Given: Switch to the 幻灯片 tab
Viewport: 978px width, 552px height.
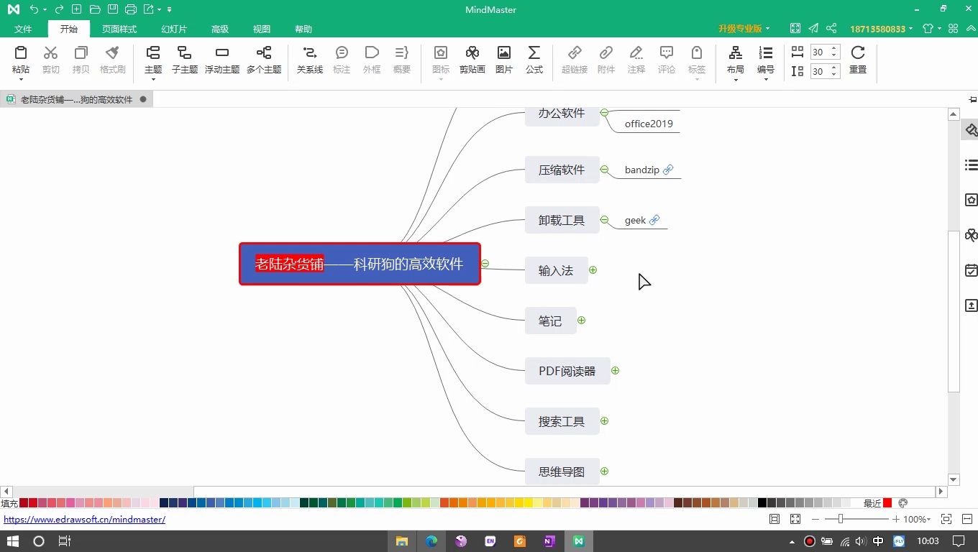Looking at the screenshot, I should 174,29.
